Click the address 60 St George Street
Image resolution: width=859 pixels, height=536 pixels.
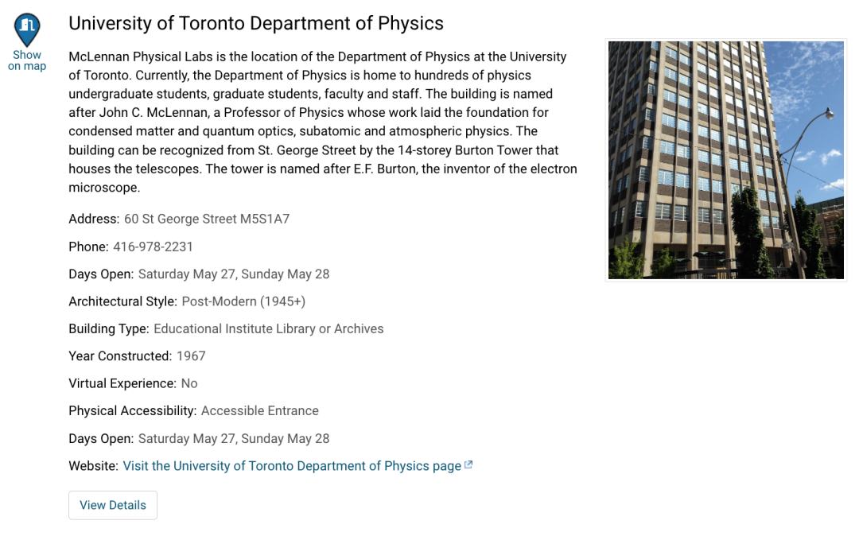tap(207, 219)
